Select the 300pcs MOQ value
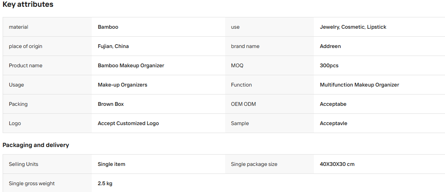Image resolution: width=445 pixels, height=192 pixels. tap(329, 66)
